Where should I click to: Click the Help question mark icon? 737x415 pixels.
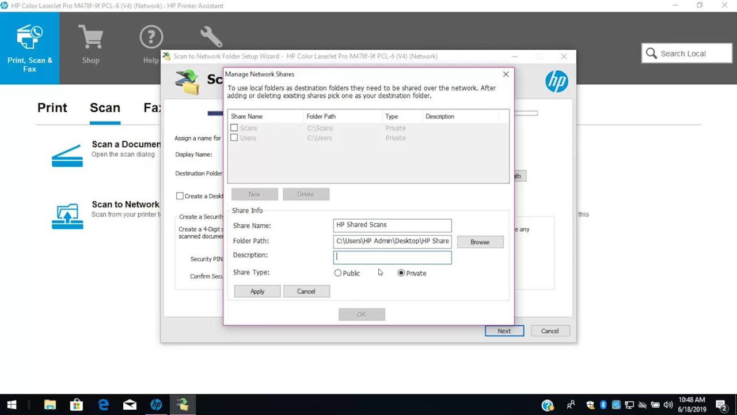click(x=151, y=38)
